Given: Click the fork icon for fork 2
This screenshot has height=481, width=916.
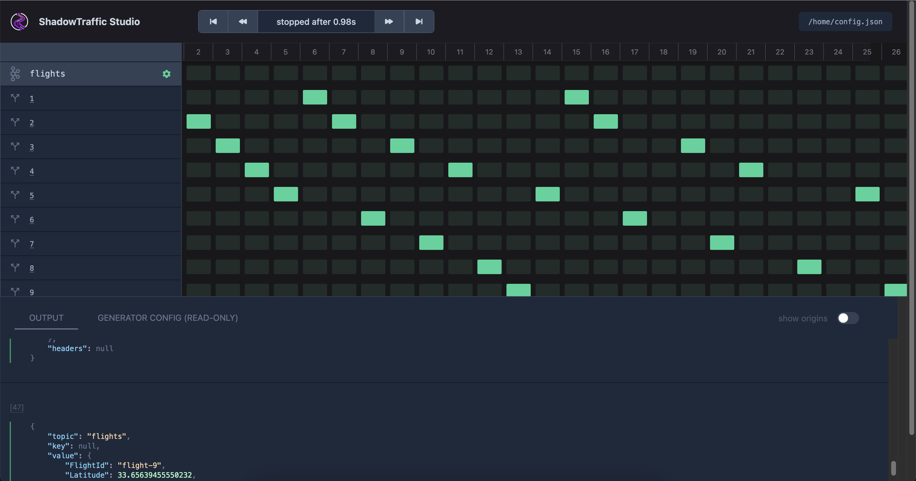Looking at the screenshot, I should pos(15,122).
